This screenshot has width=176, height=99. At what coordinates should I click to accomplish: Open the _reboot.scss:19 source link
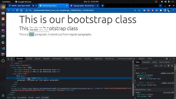coord(167,83)
